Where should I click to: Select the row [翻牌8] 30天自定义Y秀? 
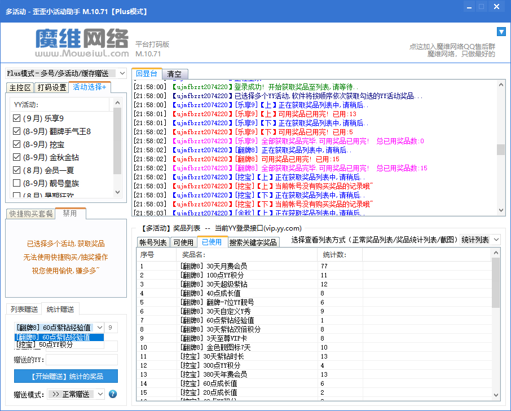pos(314,311)
